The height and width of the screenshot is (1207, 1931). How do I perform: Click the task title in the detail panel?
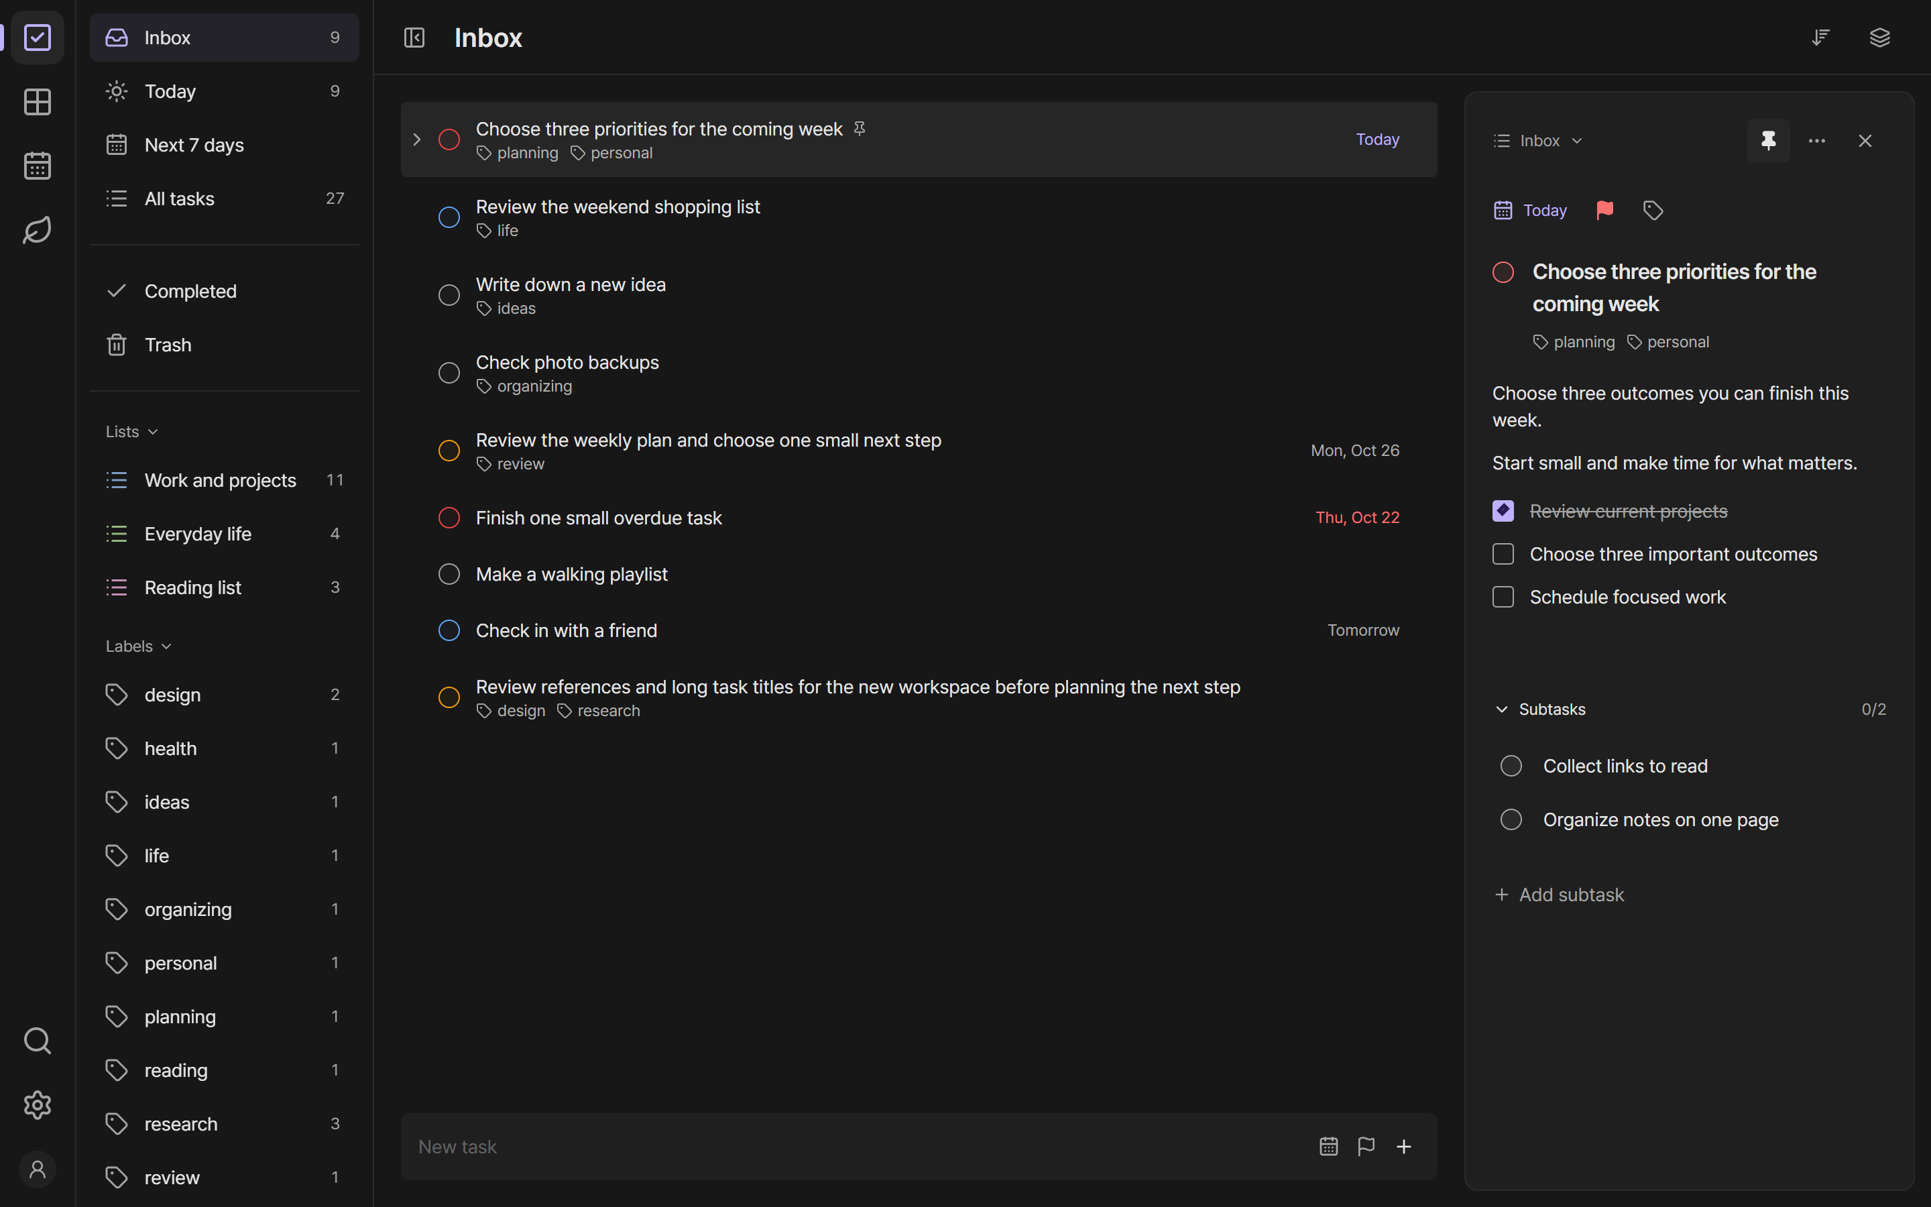[x=1674, y=288]
